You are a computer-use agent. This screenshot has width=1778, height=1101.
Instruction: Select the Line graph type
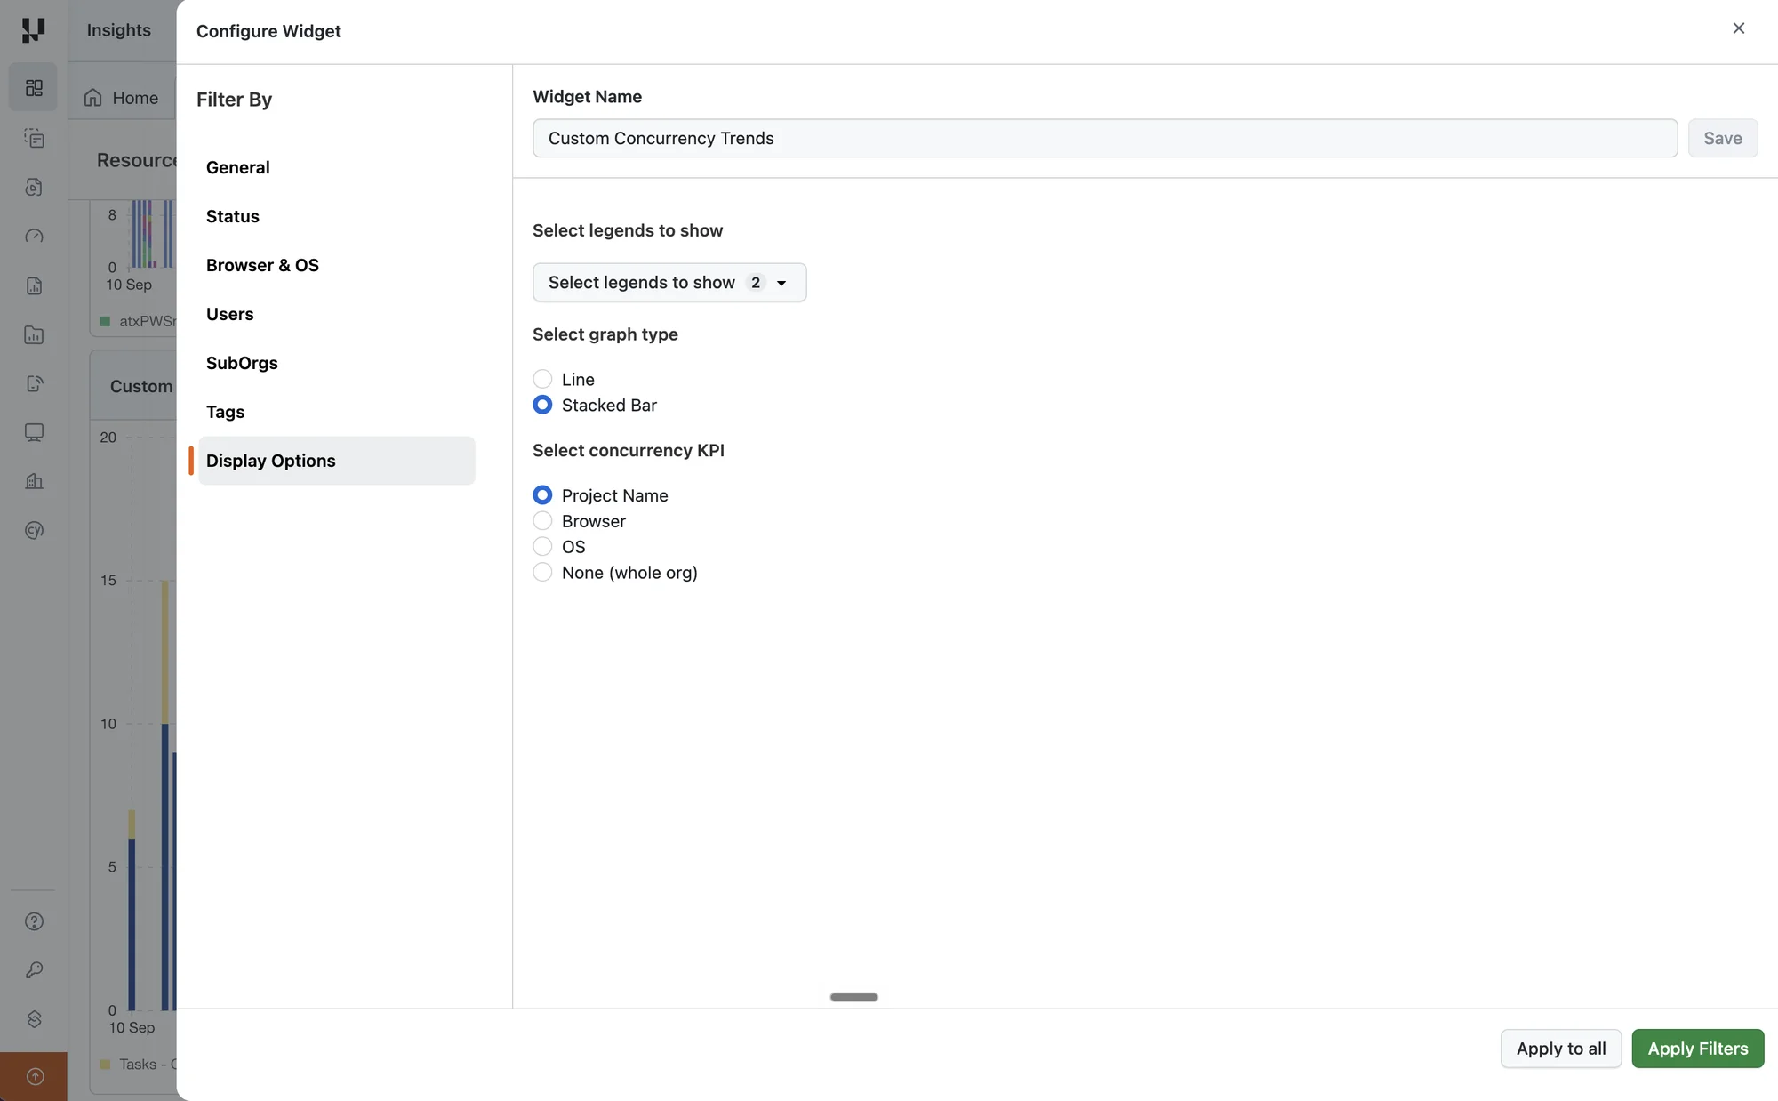click(542, 379)
